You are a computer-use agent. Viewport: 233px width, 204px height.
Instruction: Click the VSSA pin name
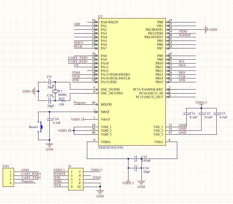(159, 142)
